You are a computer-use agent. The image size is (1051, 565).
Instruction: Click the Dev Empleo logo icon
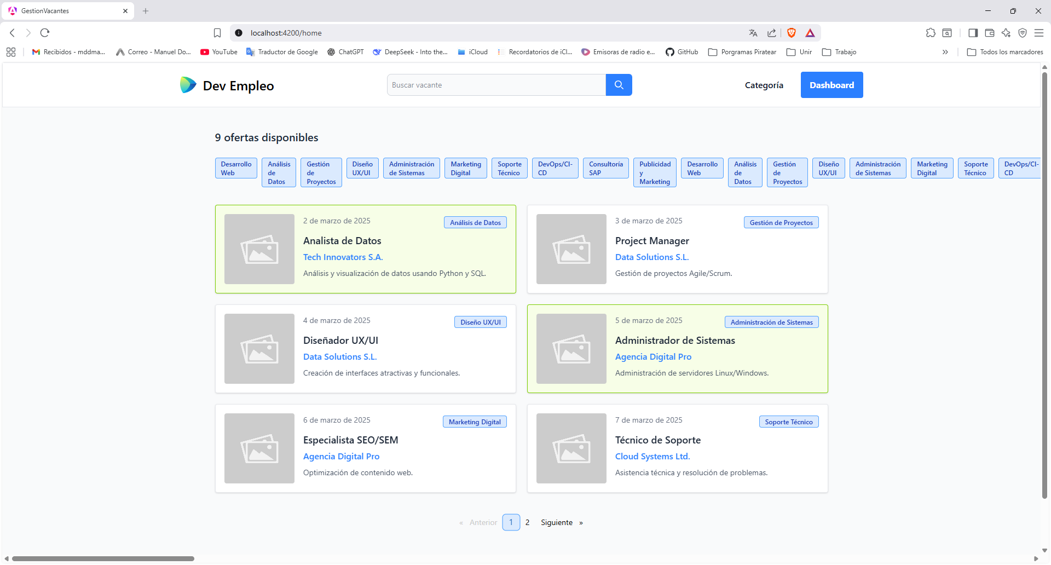tap(188, 85)
